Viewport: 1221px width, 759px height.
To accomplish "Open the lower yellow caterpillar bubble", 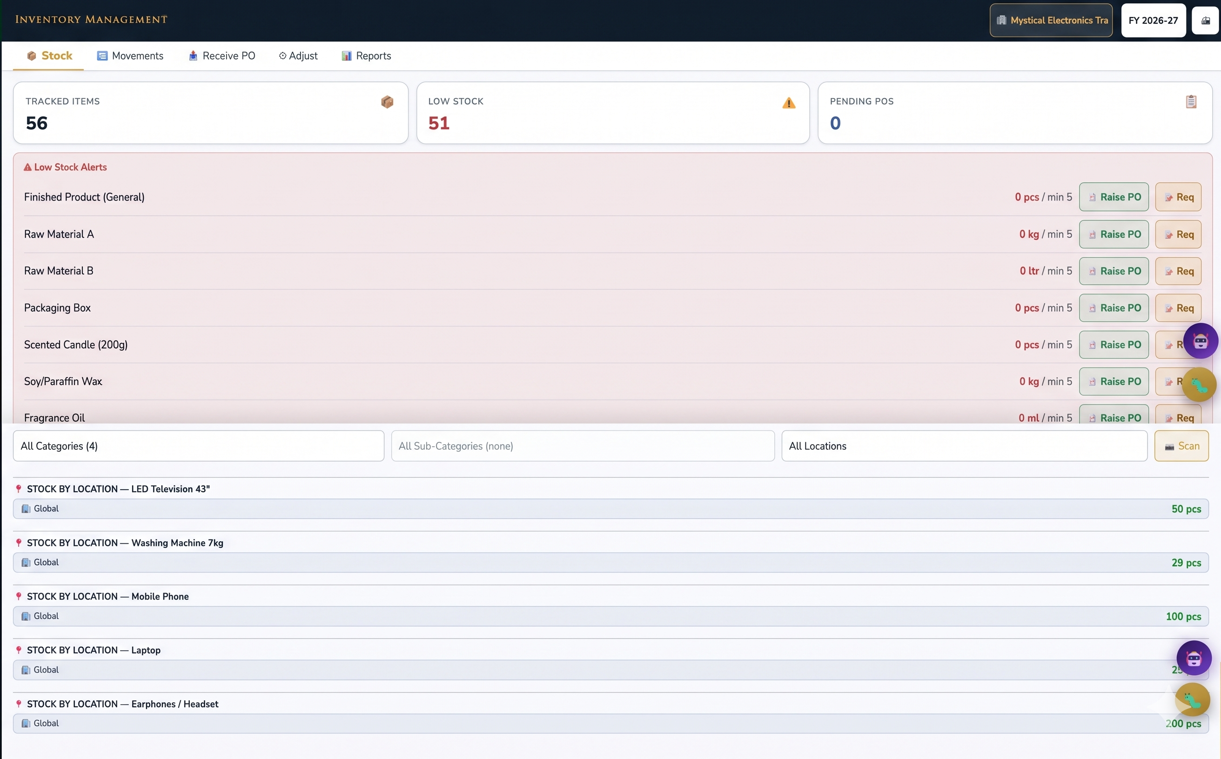I will (1192, 699).
